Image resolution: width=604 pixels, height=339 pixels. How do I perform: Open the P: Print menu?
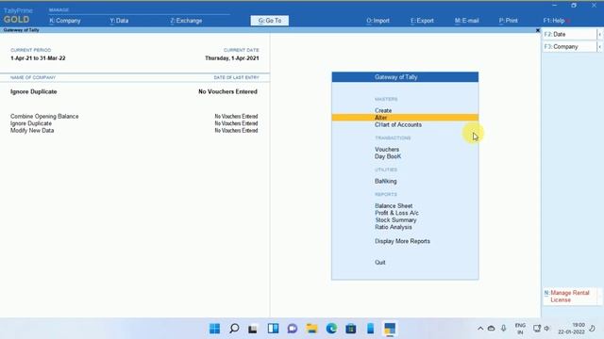point(508,21)
